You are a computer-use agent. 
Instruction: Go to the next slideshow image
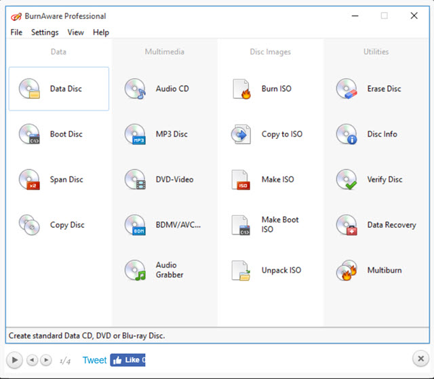(46, 360)
